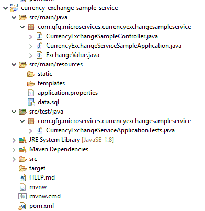Select the package name under src/main/java
205x211 pixels.
(x=115, y=27)
